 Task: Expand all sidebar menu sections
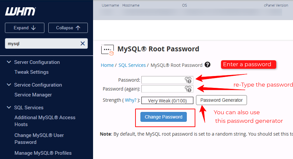point(25,28)
